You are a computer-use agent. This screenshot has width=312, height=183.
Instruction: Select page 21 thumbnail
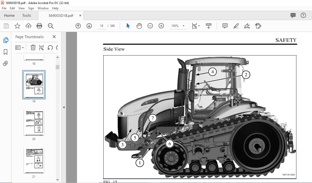click(x=34, y=160)
